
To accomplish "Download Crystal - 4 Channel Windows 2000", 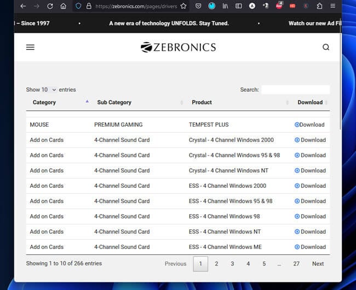I will click(x=310, y=140).
